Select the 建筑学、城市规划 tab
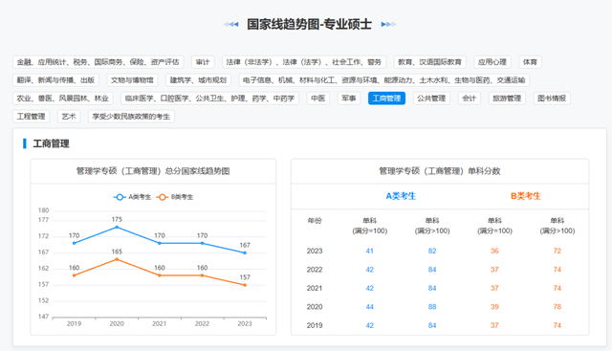The height and width of the screenshot is (351, 612). [198, 80]
